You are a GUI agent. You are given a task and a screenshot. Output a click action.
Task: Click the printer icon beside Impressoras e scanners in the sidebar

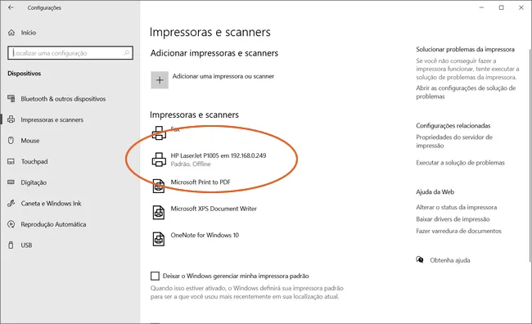pyautogui.click(x=11, y=119)
